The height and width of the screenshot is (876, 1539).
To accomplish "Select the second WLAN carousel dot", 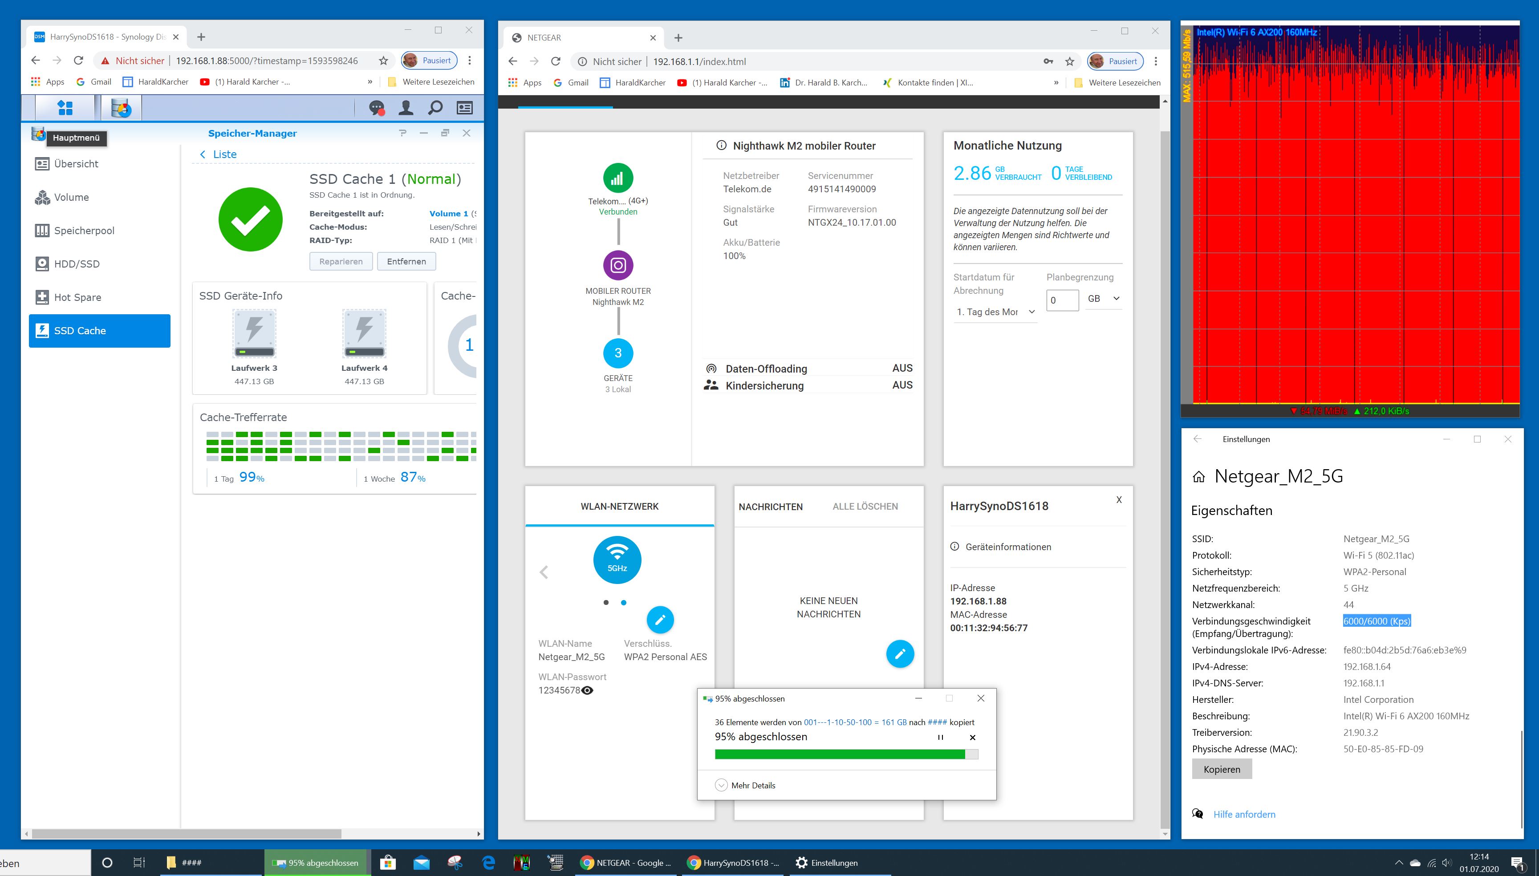I will [x=624, y=603].
